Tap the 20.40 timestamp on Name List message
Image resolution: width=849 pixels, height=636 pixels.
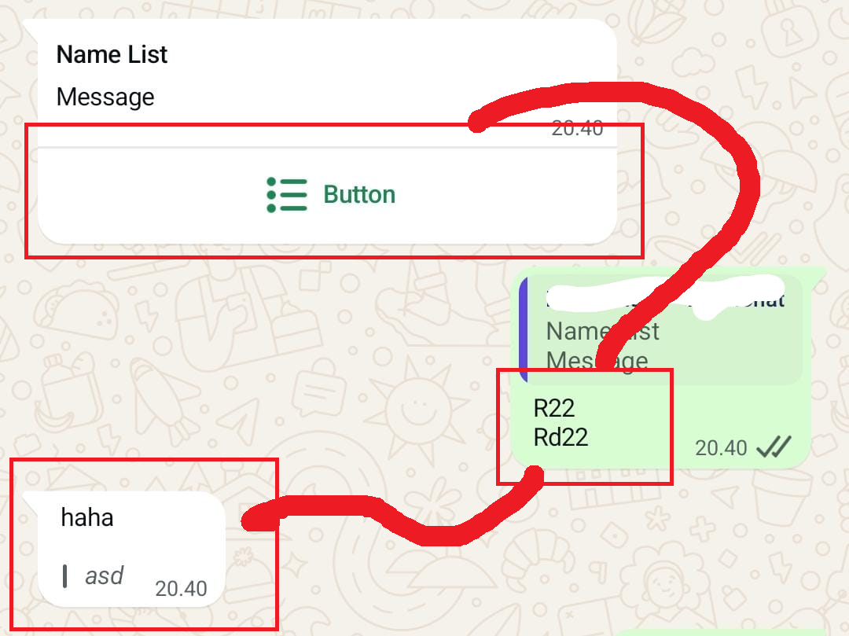pyautogui.click(x=577, y=128)
